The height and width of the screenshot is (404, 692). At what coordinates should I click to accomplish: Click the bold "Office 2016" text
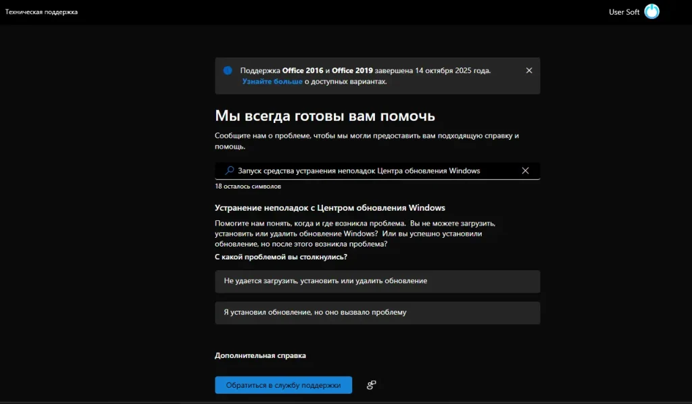(x=303, y=70)
